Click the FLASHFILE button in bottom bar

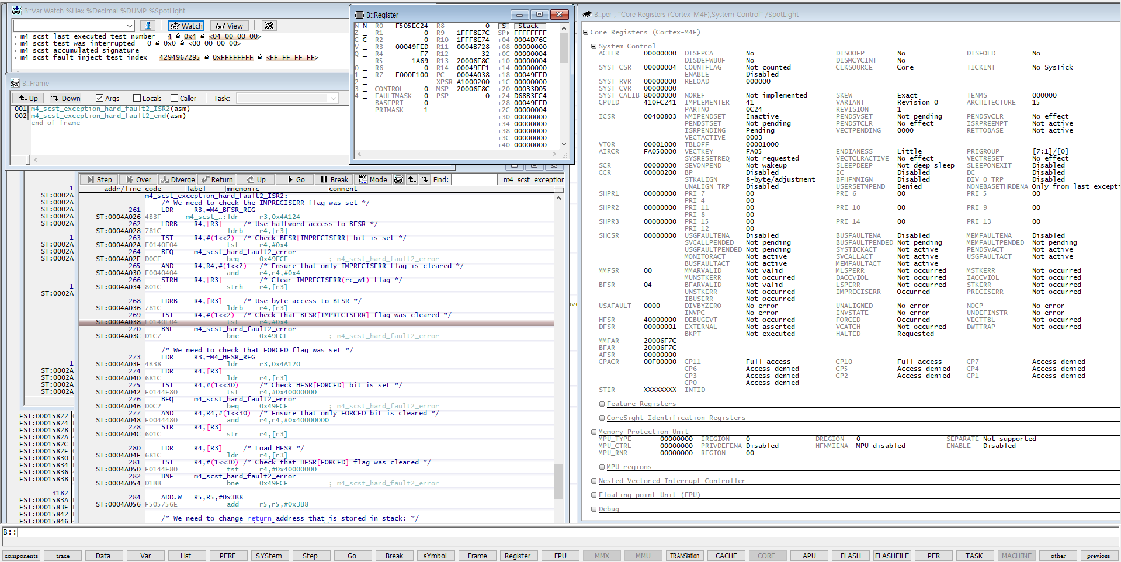892,556
